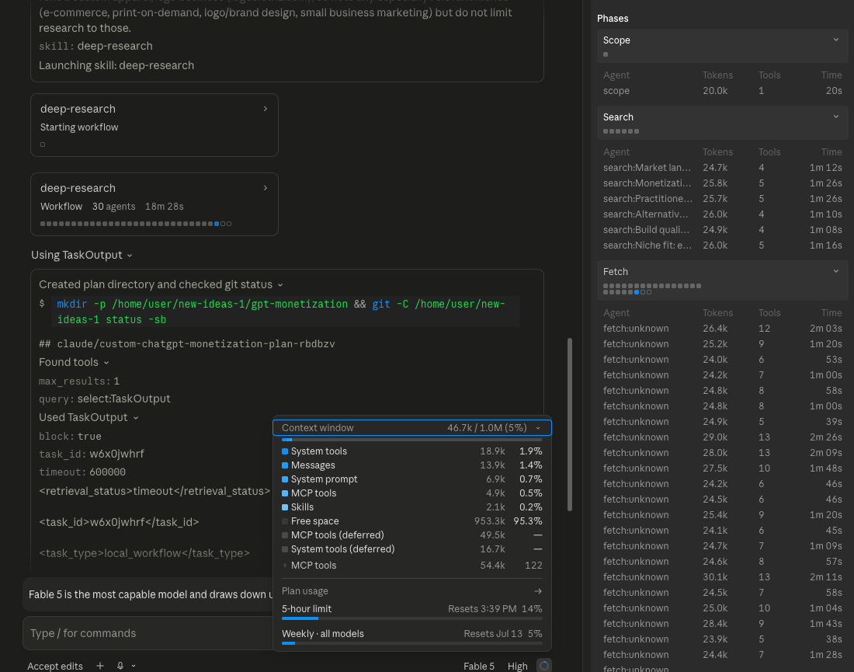Screen dimensions: 854x672
Task: Click the Search phase progress dots
Action: point(621,131)
